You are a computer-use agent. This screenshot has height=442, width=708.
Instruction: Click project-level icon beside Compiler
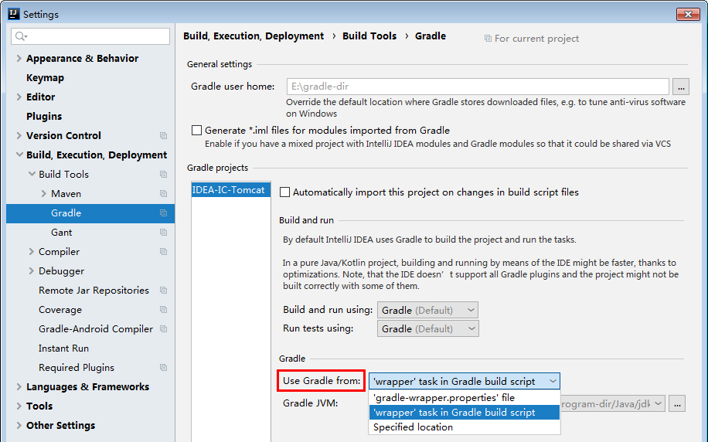click(x=163, y=251)
